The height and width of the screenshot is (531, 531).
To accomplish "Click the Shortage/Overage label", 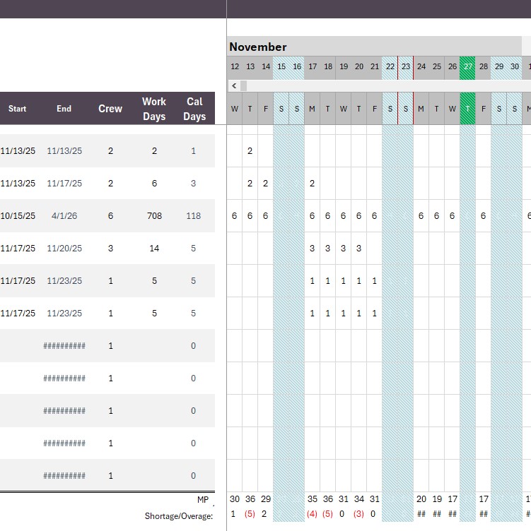I will coord(178,516).
